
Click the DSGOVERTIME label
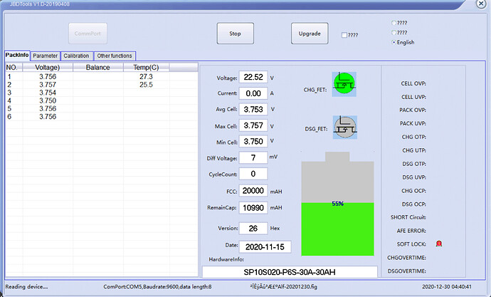pos(407,271)
